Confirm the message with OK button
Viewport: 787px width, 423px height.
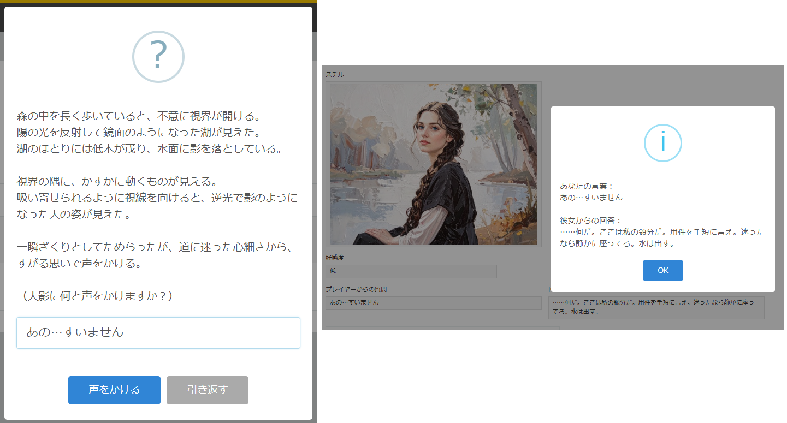[662, 270]
